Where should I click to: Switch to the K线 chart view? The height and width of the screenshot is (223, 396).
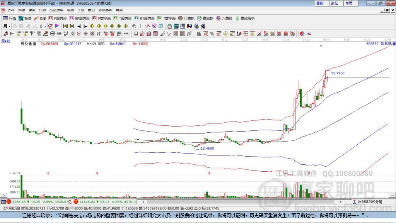coord(40,19)
